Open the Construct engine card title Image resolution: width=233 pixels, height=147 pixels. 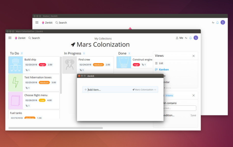(142, 60)
